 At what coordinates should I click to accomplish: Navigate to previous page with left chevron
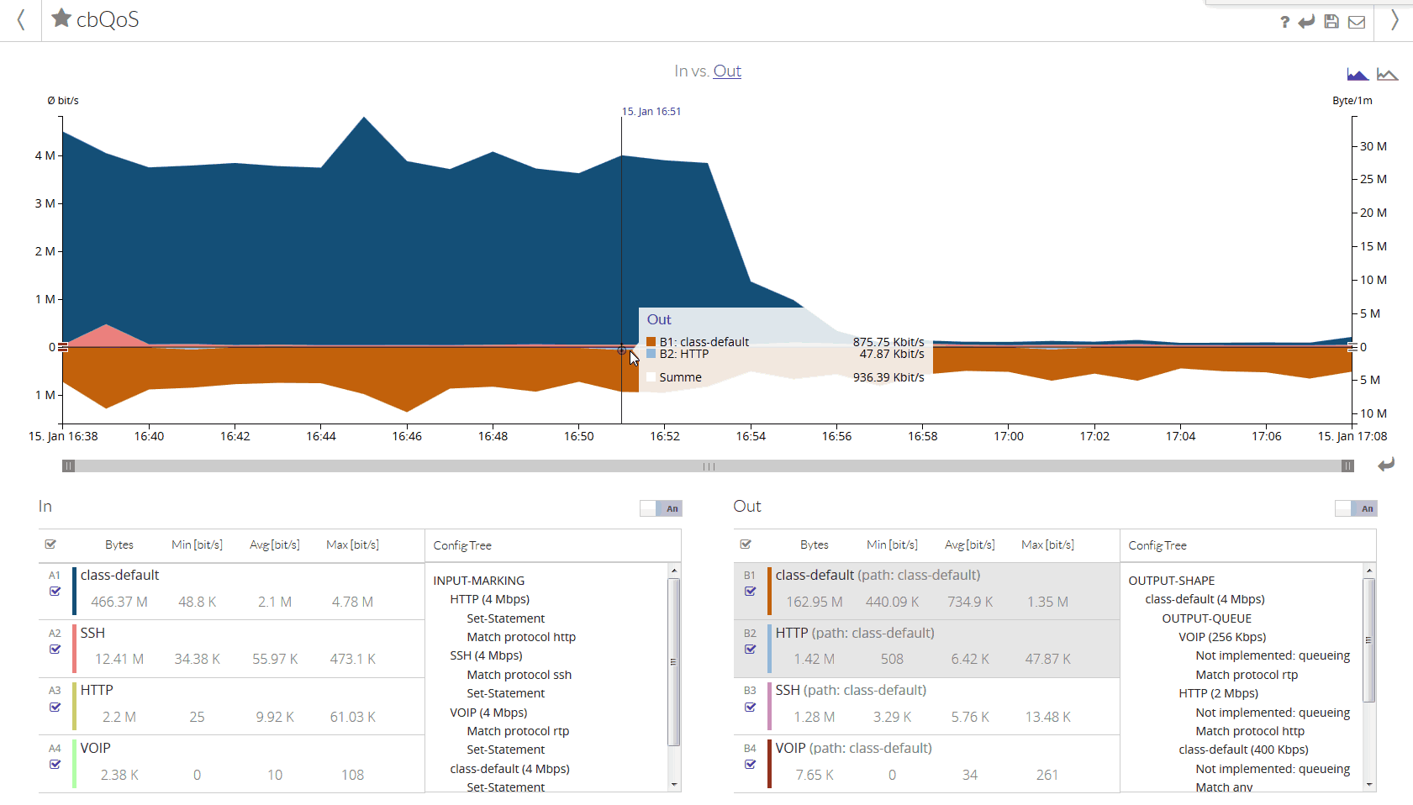[21, 19]
